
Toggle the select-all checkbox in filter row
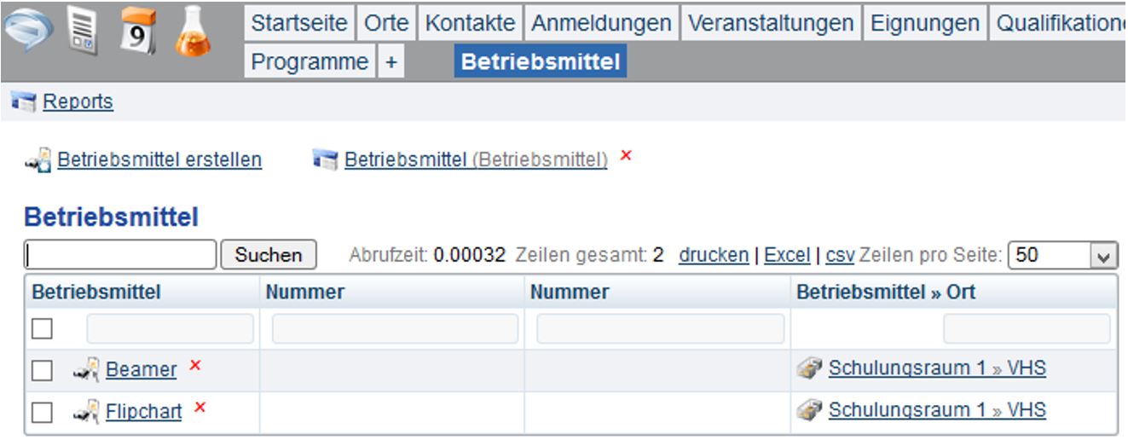pos(42,328)
